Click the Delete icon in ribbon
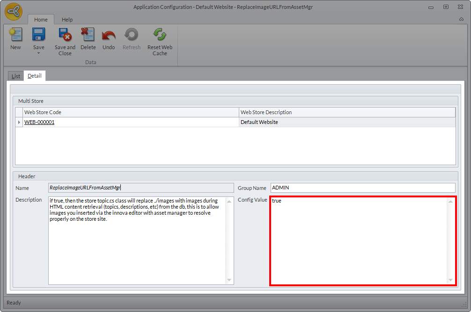The height and width of the screenshot is (312, 471). coord(88,36)
